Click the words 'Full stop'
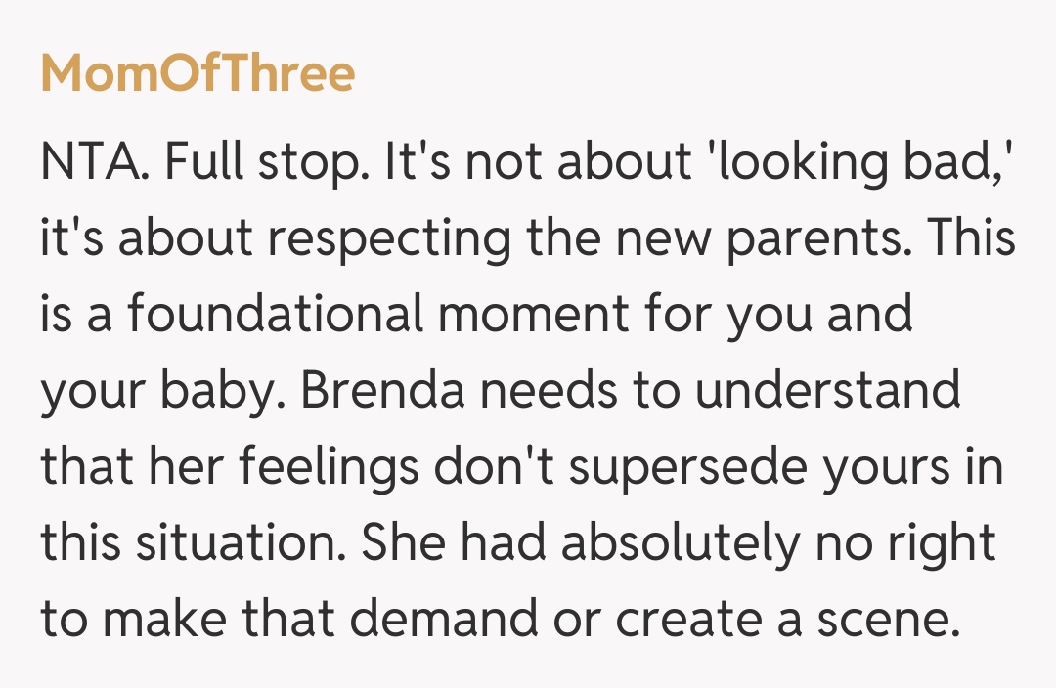 259,163
